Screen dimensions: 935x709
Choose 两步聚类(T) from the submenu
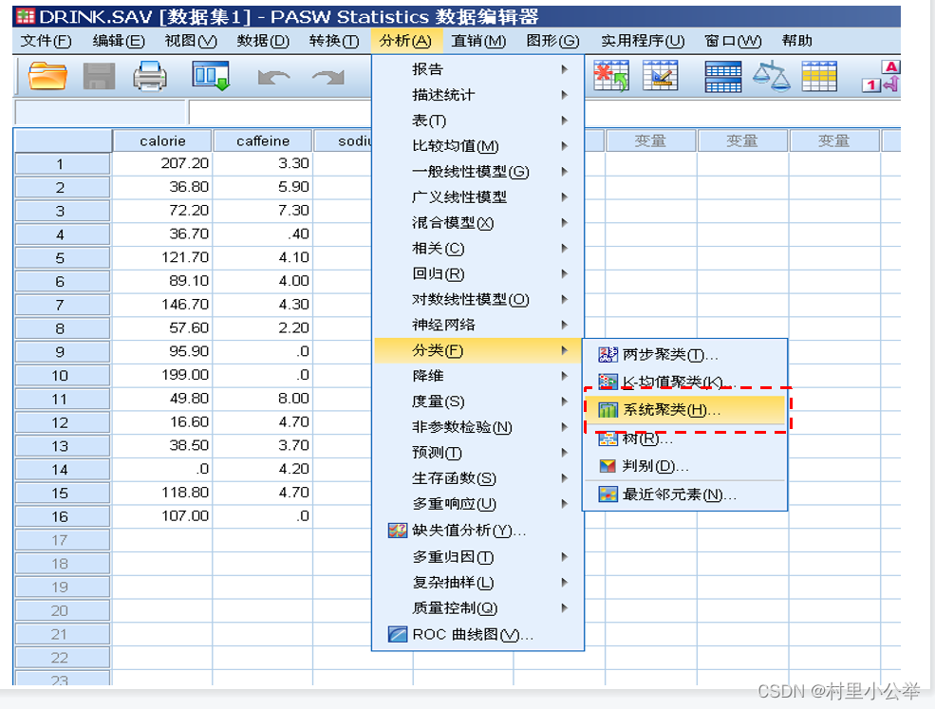point(669,354)
